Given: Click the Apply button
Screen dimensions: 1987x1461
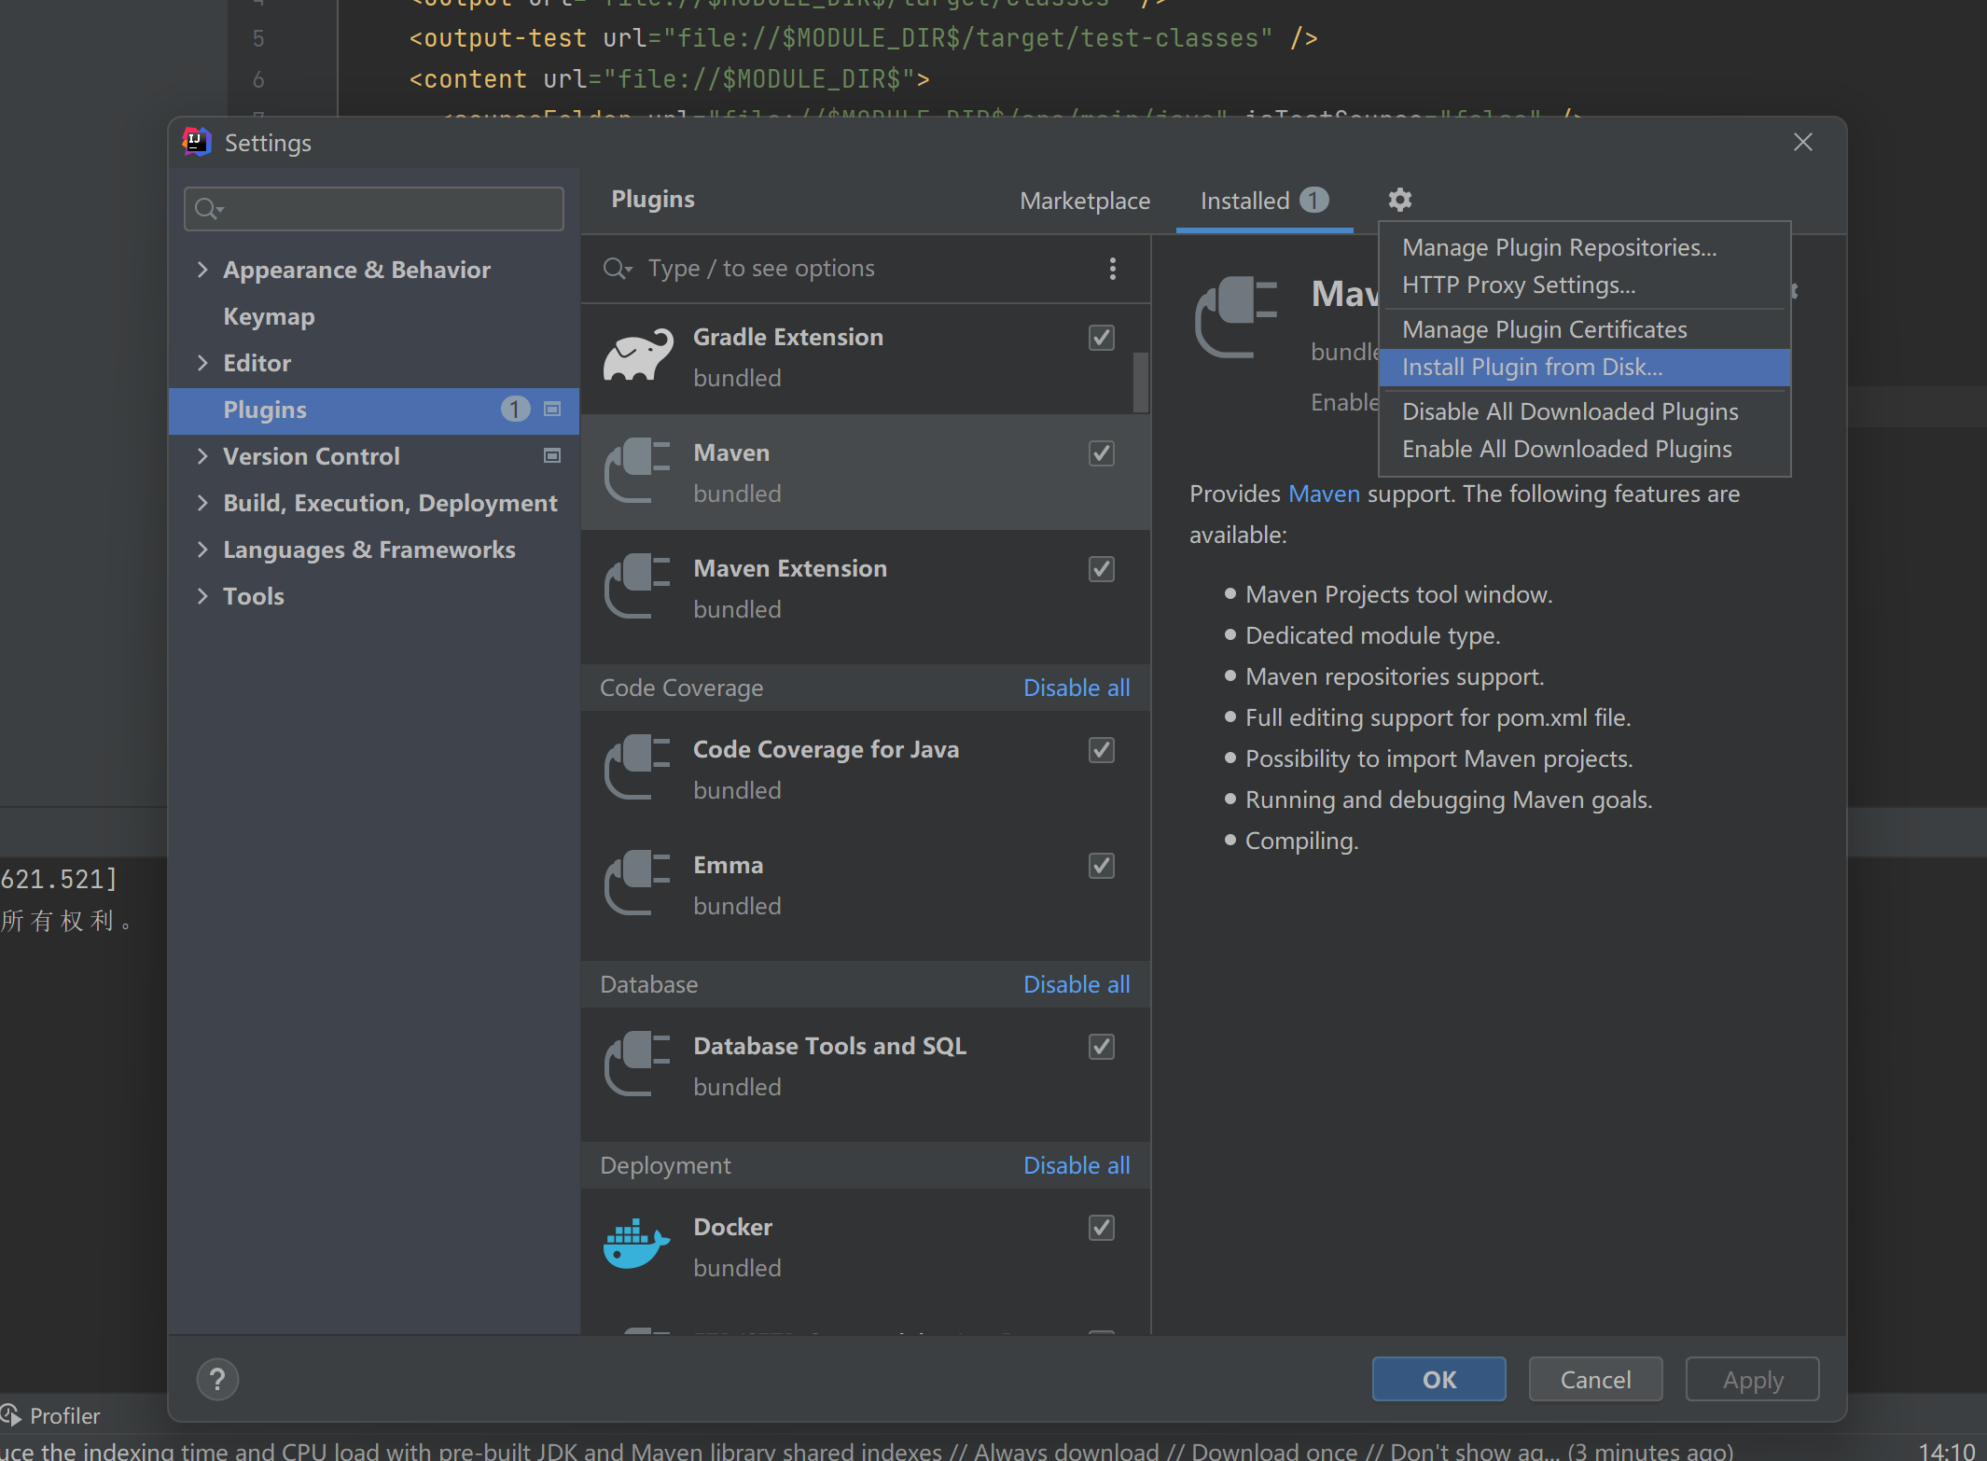Looking at the screenshot, I should click(1752, 1379).
